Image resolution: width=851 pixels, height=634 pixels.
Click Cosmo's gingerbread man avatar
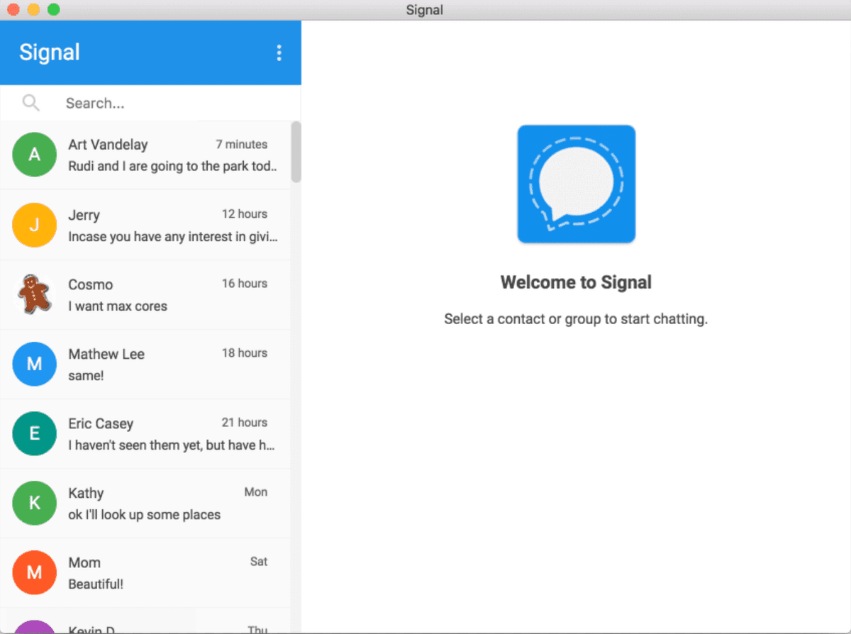pyautogui.click(x=34, y=294)
